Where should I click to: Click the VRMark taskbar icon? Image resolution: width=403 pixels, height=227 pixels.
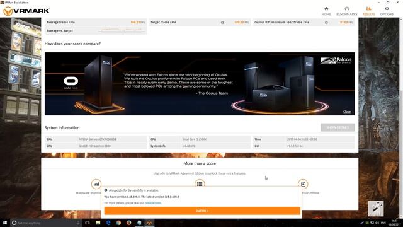point(149,223)
